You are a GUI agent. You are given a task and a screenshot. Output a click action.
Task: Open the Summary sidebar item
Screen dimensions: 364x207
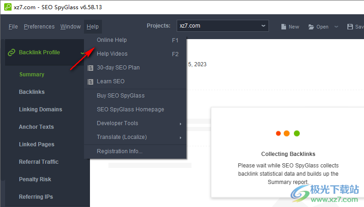(x=32, y=75)
